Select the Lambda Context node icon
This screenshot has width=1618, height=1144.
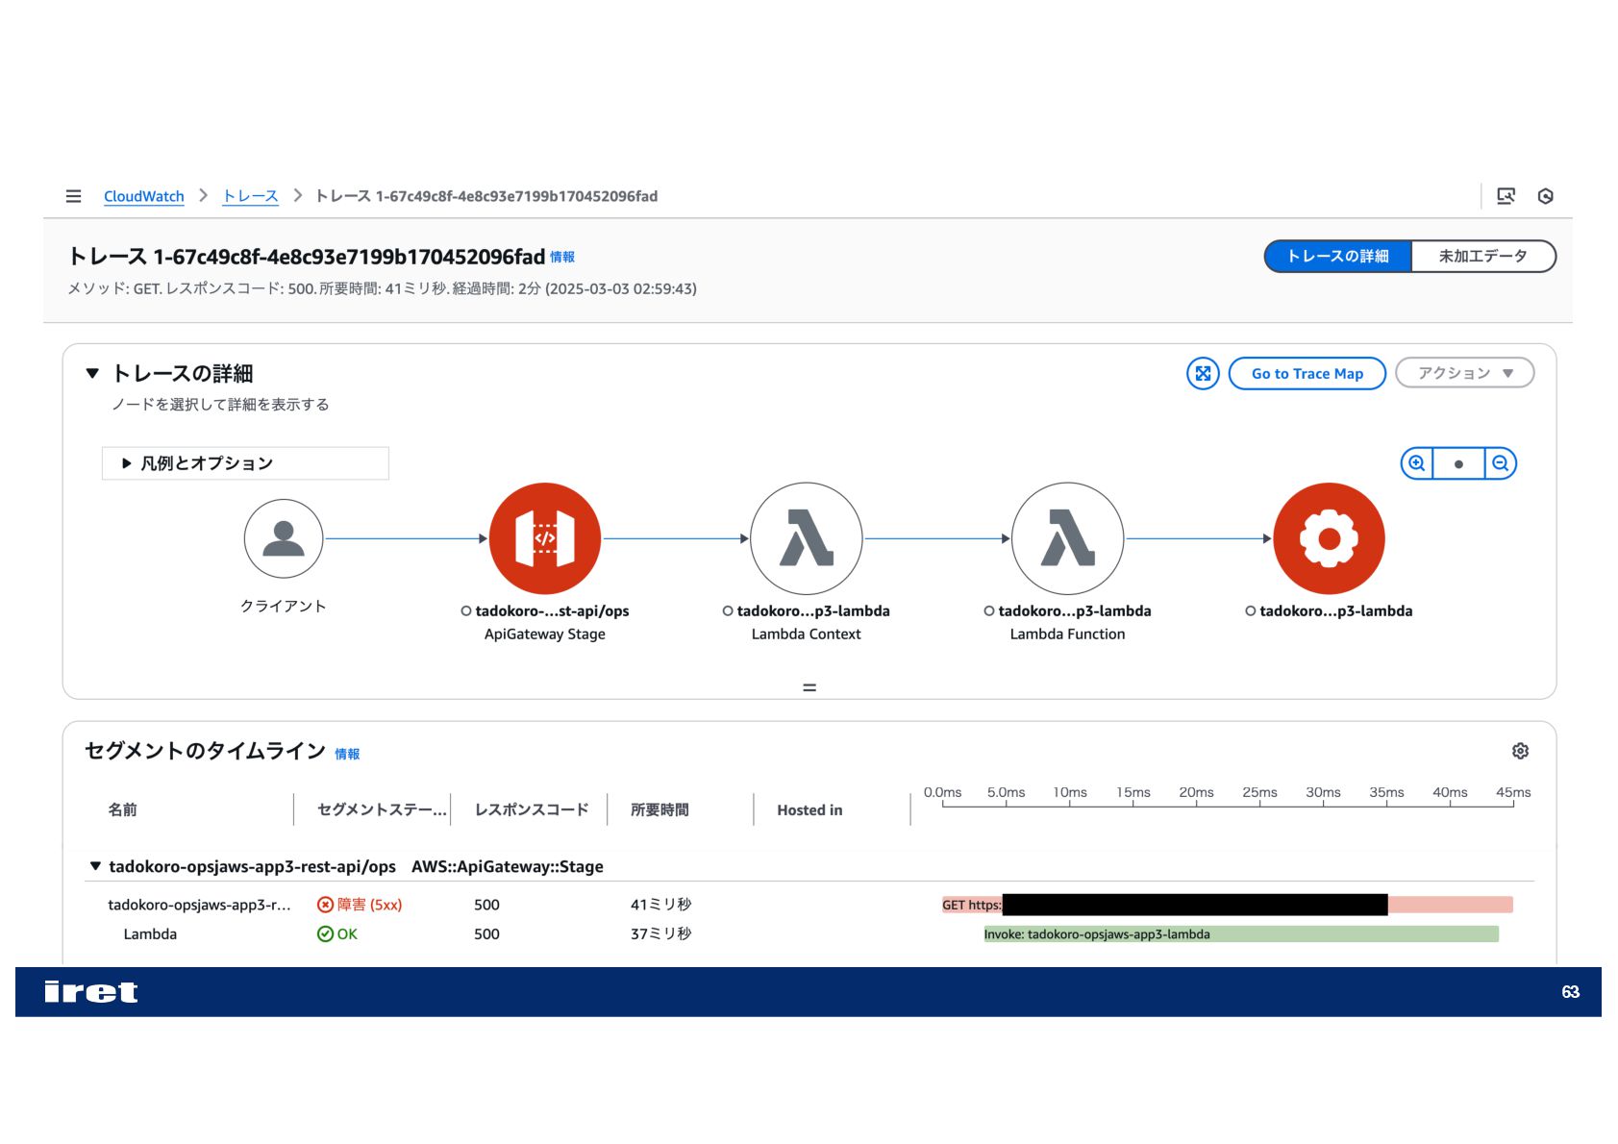tap(807, 538)
